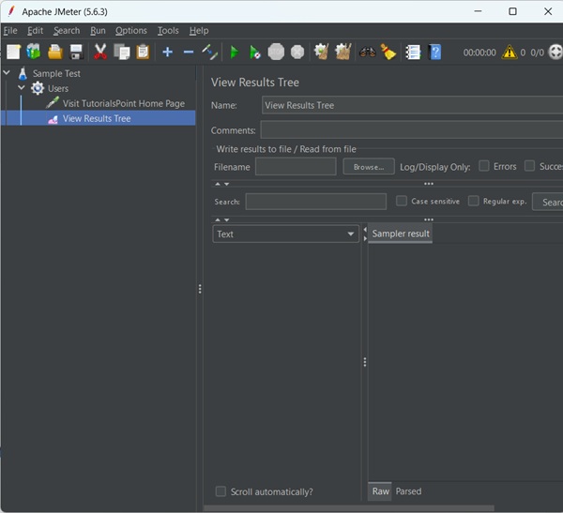This screenshot has height=513, width=563.
Task: Click the Help question mark icon
Action: pyautogui.click(x=435, y=53)
